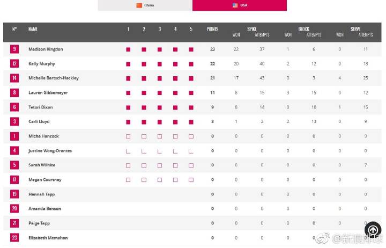
Task: Open Elizabeth Mcmahon player name link
Action: click(x=48, y=238)
